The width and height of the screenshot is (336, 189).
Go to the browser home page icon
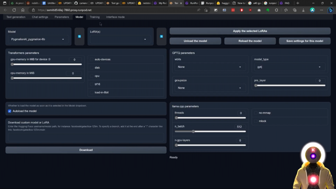click(23, 10)
